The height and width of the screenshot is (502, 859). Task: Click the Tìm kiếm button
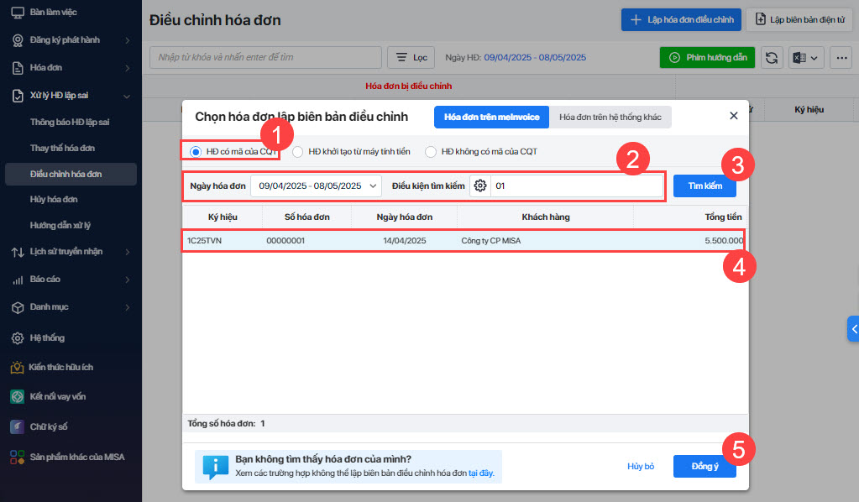coord(704,186)
